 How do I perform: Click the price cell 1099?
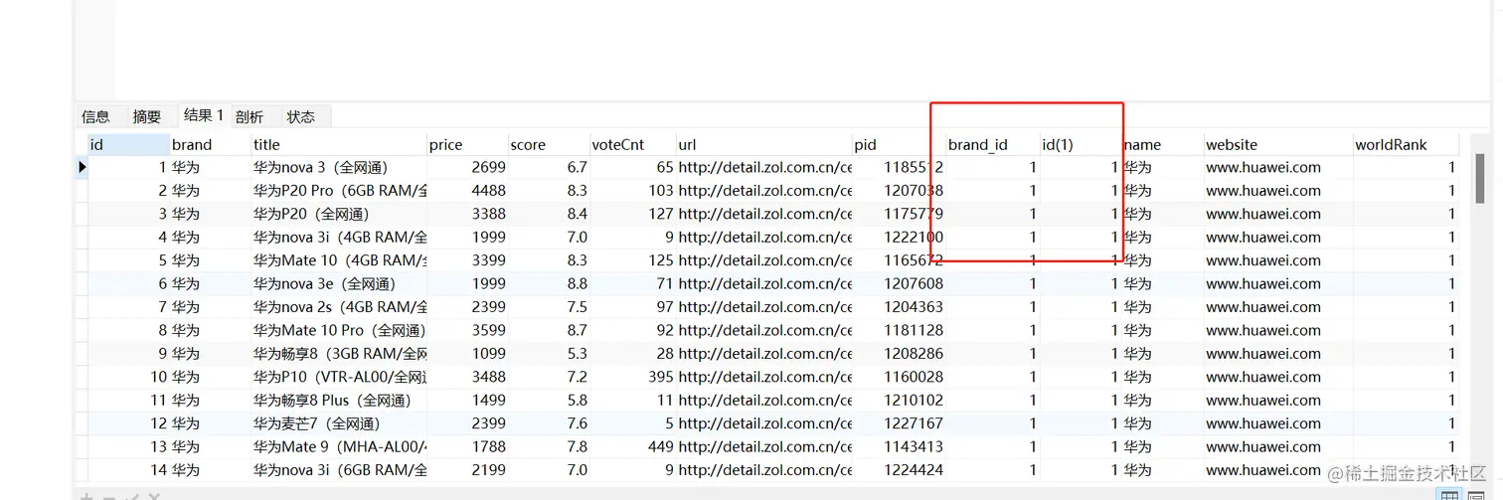pos(467,354)
